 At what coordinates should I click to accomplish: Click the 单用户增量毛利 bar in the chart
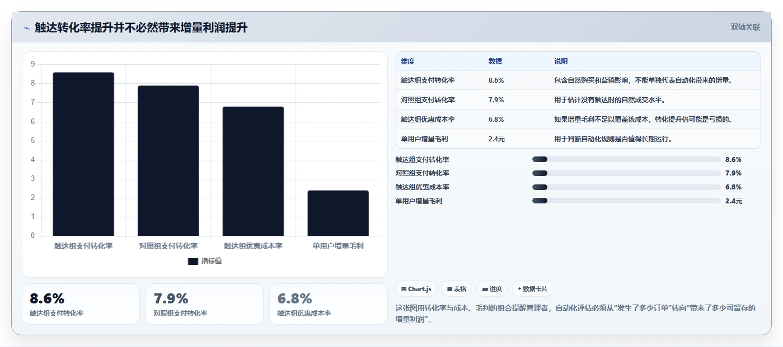pos(338,213)
